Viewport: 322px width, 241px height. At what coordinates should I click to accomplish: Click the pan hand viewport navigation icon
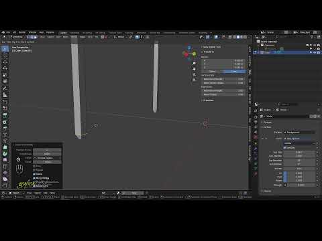click(x=194, y=69)
